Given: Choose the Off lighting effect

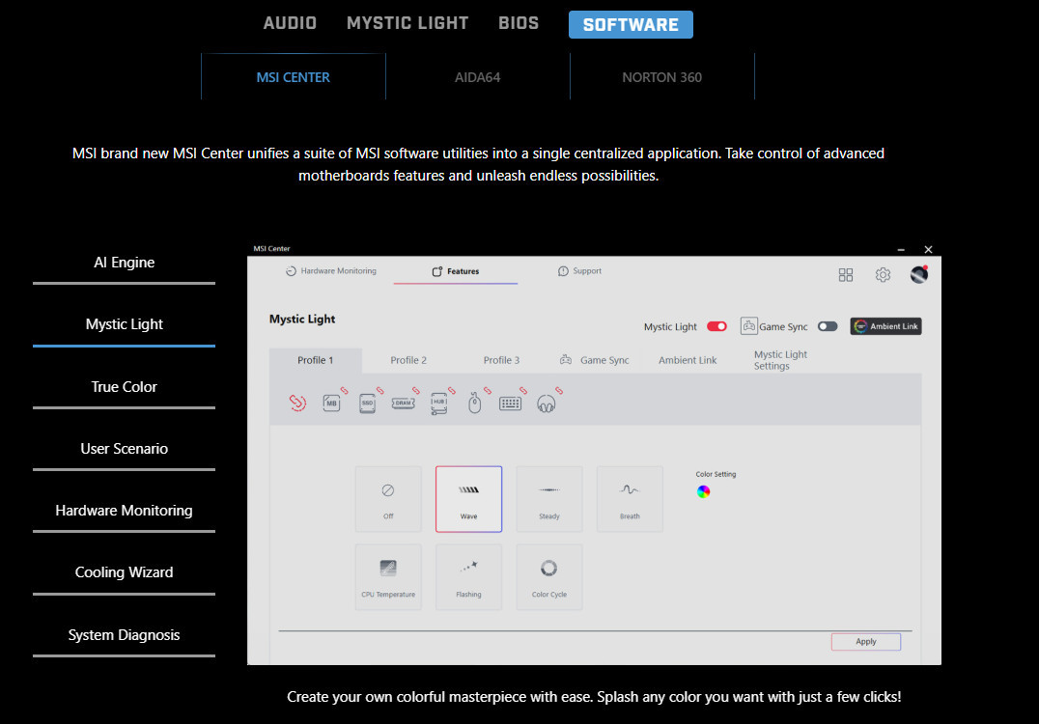Looking at the screenshot, I should [x=388, y=499].
